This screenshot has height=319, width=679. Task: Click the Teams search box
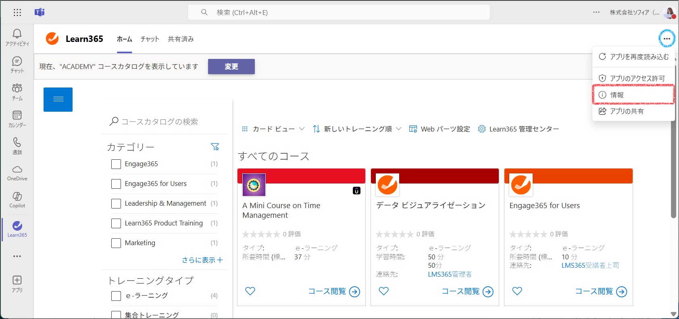339,12
